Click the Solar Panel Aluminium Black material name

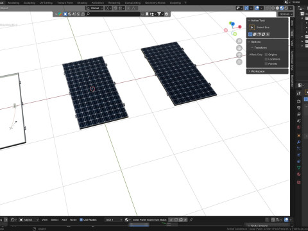pyautogui.click(x=150, y=219)
